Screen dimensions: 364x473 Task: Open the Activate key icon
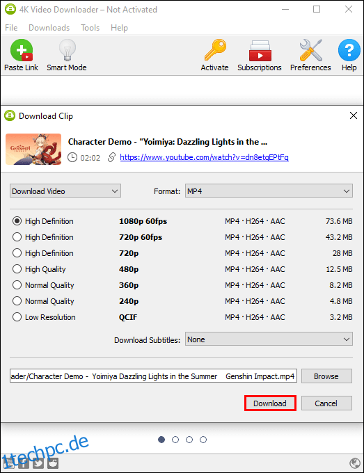pyautogui.click(x=215, y=50)
